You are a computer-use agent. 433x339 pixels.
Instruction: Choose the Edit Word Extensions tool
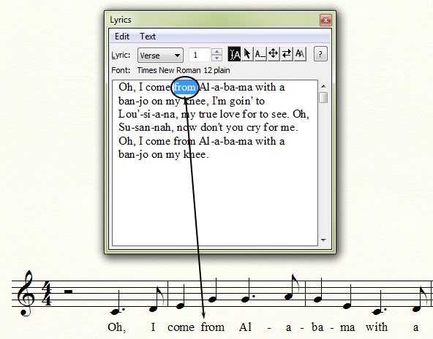point(260,54)
